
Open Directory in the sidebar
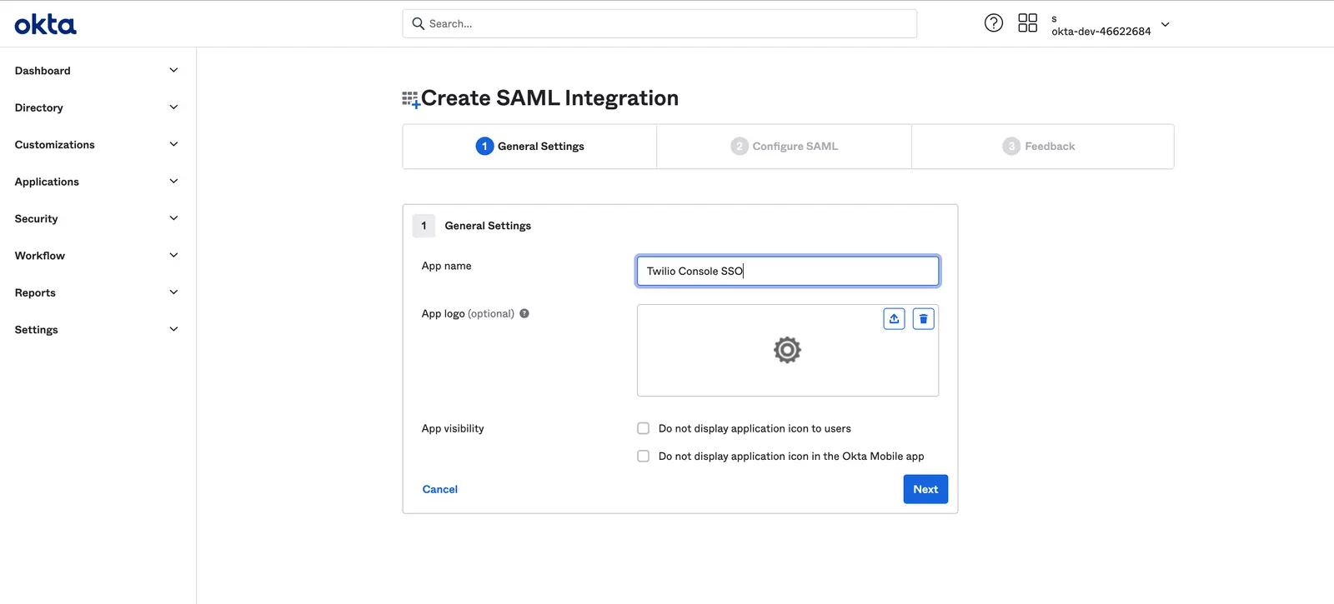pos(38,107)
